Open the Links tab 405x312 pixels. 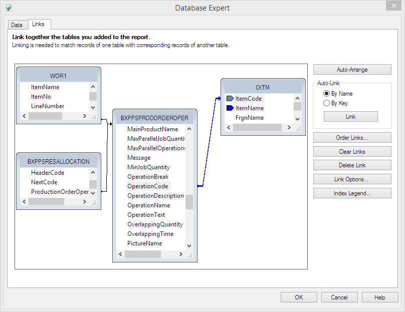pyautogui.click(x=38, y=24)
